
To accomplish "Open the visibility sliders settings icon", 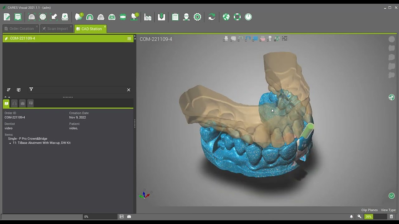I will 284,39.
